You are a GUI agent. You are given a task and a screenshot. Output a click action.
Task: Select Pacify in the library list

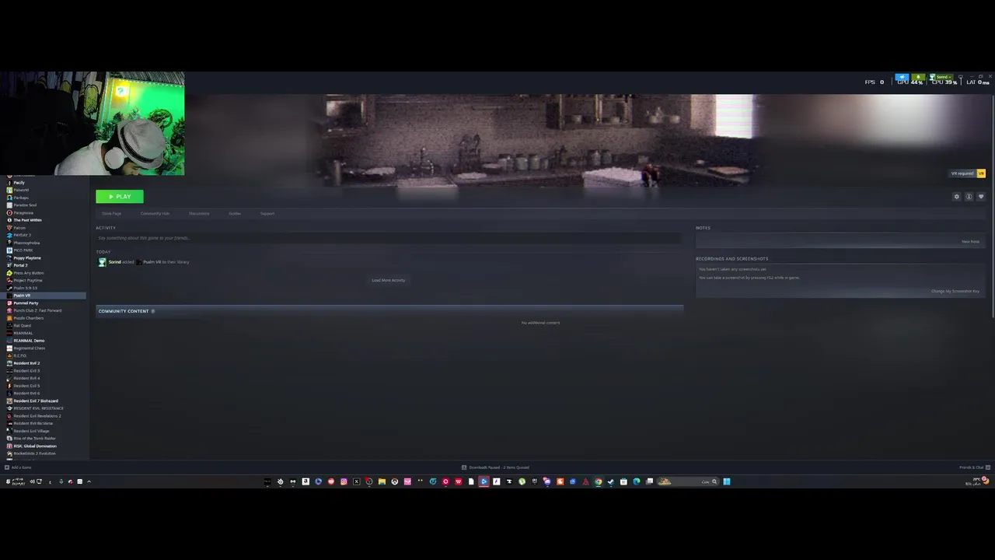19,183
